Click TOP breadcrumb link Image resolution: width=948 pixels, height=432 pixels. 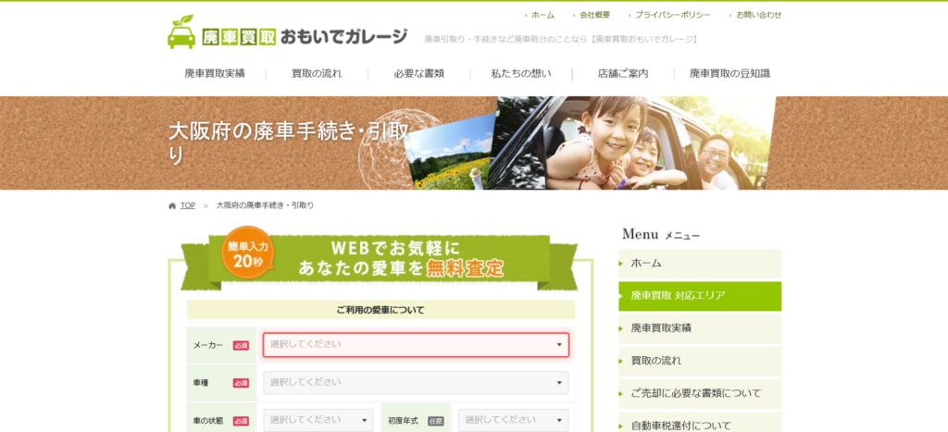188,205
